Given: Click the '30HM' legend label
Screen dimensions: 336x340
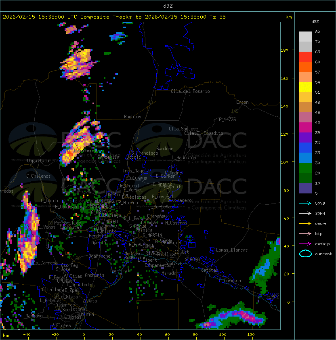Looking at the screenshot, I should (x=320, y=213).
